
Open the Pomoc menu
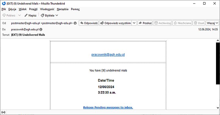click(75, 9)
